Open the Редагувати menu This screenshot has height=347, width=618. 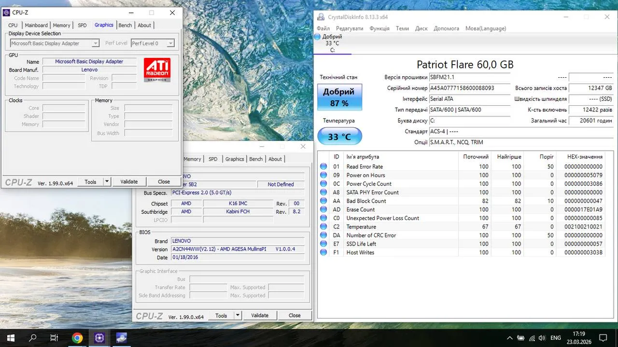coord(350,28)
